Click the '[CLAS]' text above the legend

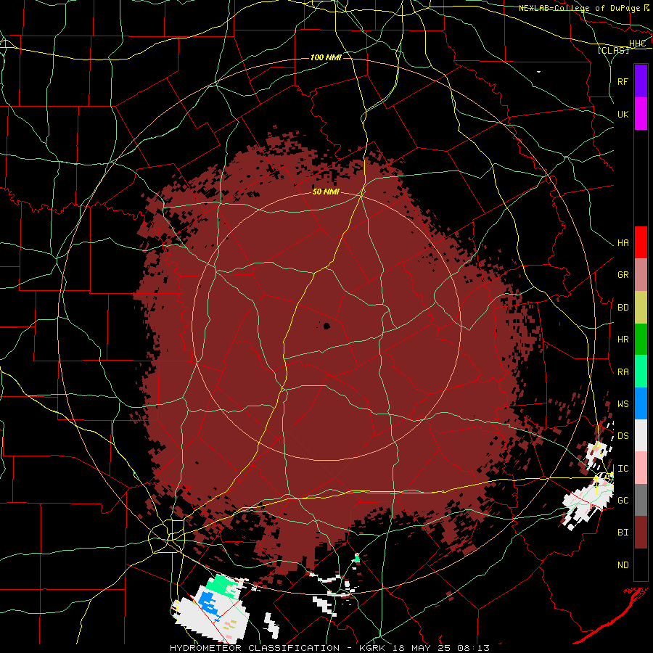(613, 50)
